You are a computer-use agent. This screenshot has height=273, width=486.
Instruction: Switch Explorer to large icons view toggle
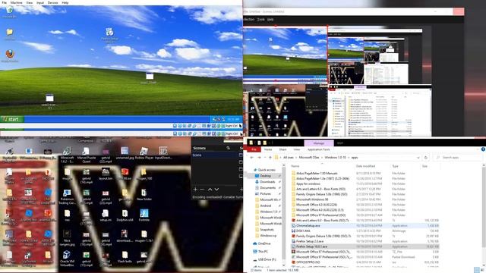pos(482,270)
